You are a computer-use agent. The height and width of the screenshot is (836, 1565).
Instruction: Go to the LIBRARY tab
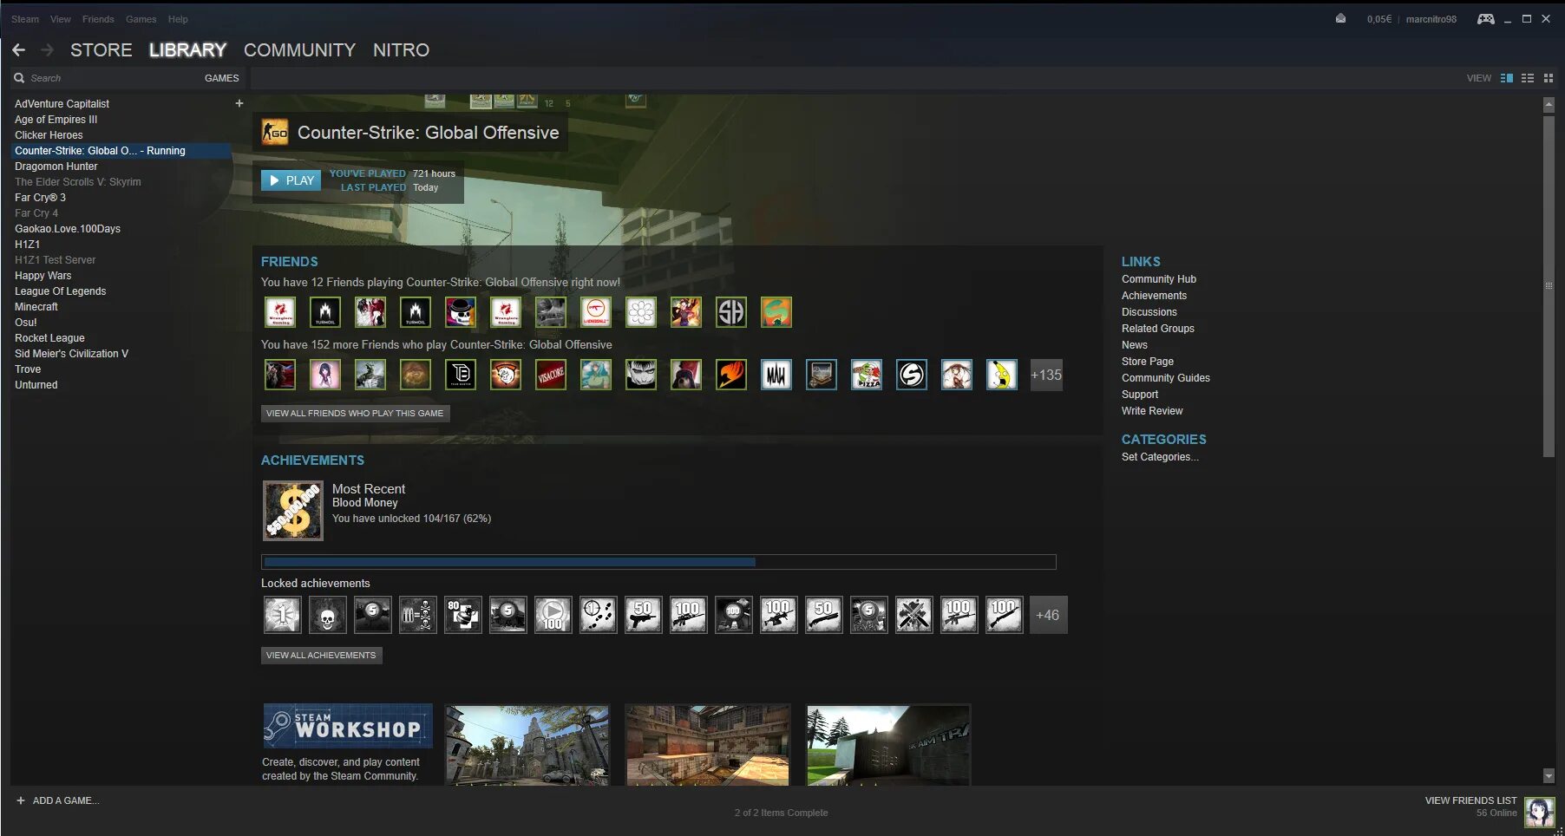[187, 50]
